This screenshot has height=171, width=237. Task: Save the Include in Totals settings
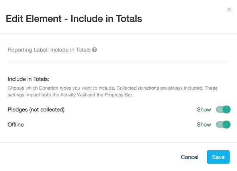[218, 157]
